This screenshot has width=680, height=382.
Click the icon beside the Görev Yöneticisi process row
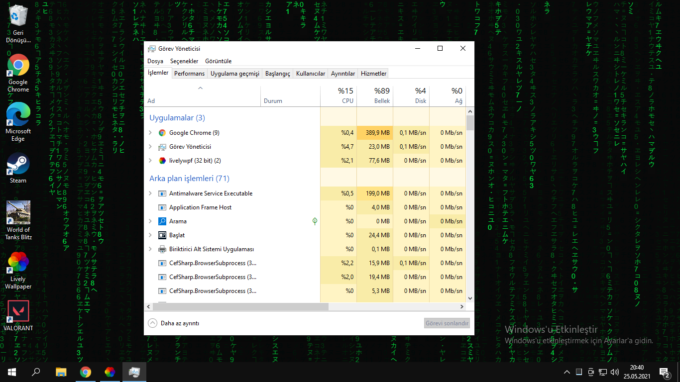[x=162, y=147]
